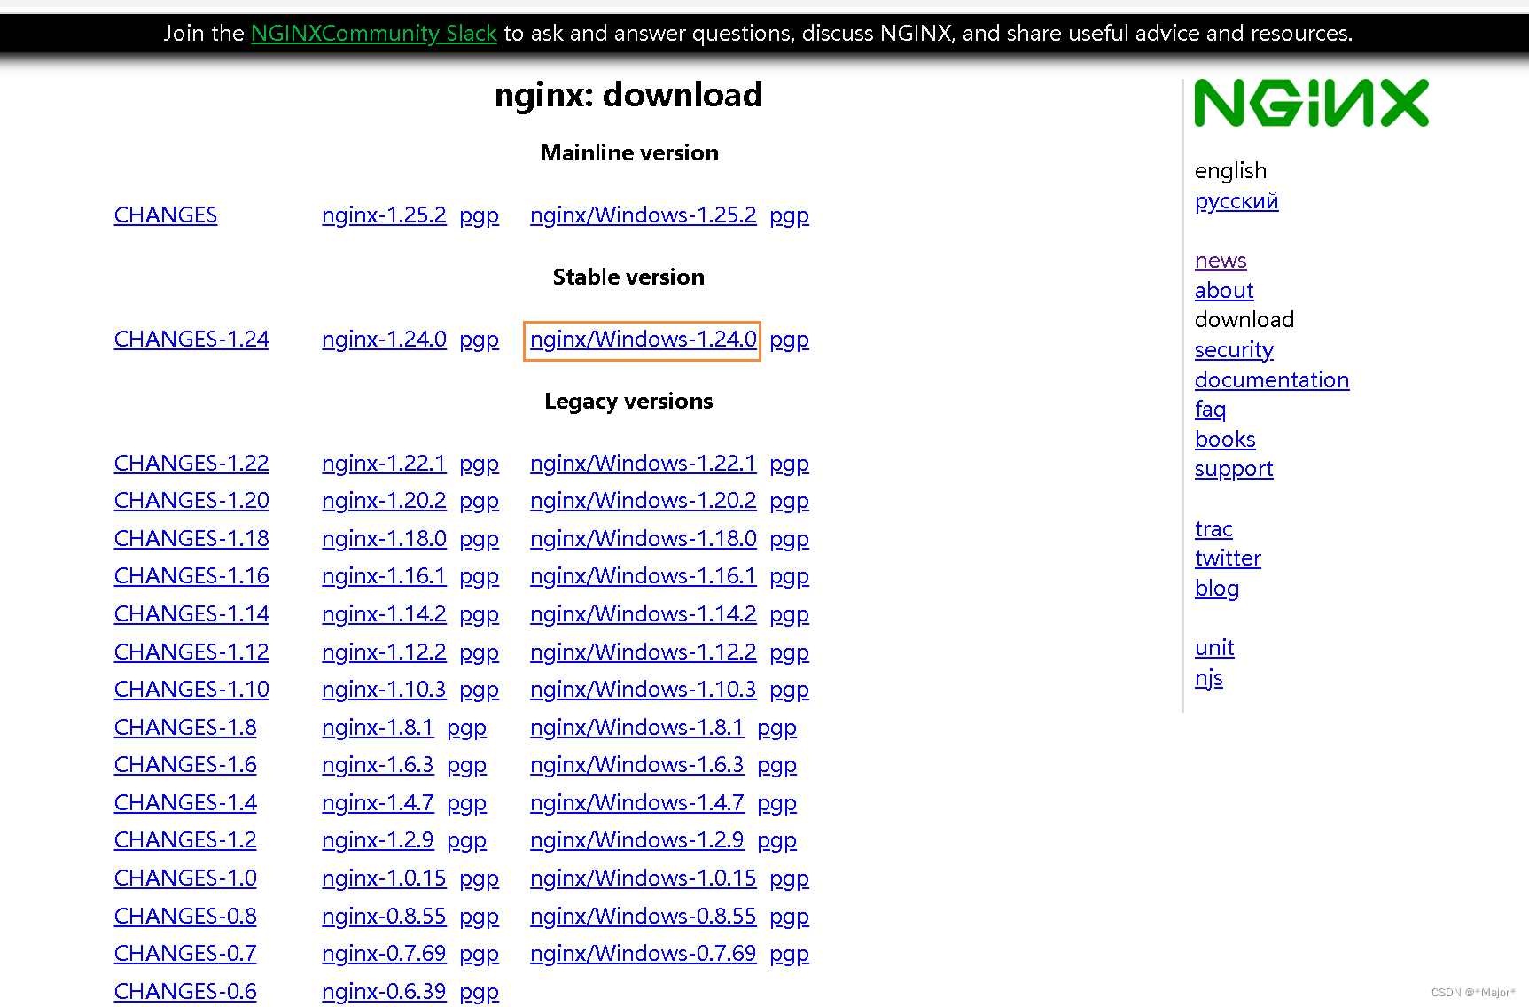This screenshot has width=1529, height=1007.
Task: Switch language to русский
Action: [x=1236, y=201]
